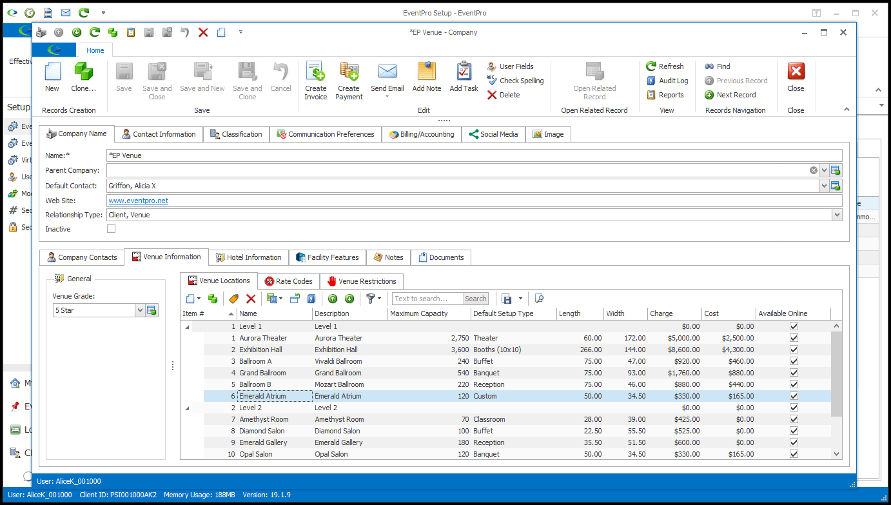Toggle Available Online for Emerald Atrium
This screenshot has height=505, width=891.
click(x=794, y=396)
